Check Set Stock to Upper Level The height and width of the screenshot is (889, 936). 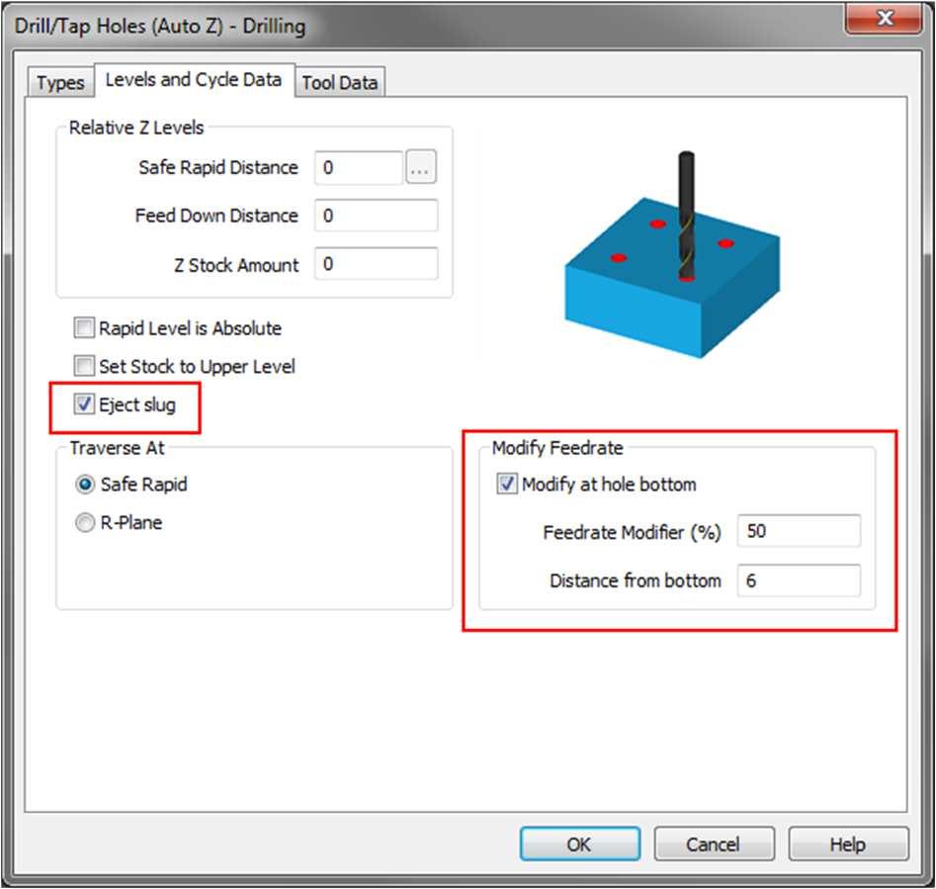click(x=84, y=366)
